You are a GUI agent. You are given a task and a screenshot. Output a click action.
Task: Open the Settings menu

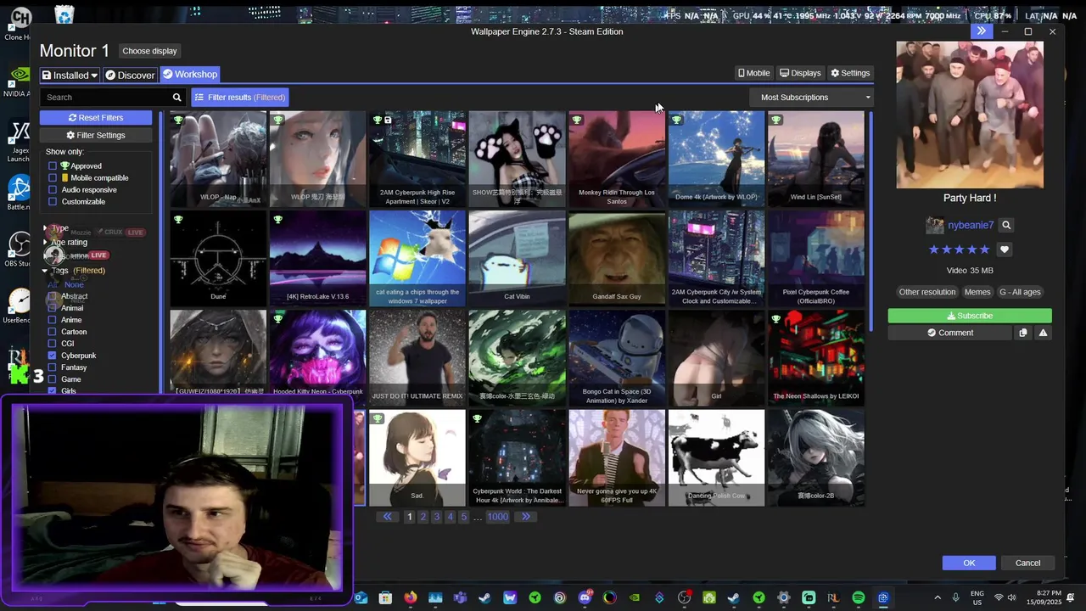click(850, 73)
